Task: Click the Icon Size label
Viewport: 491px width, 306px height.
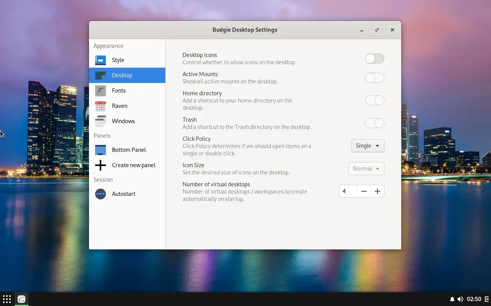Action: [x=193, y=165]
